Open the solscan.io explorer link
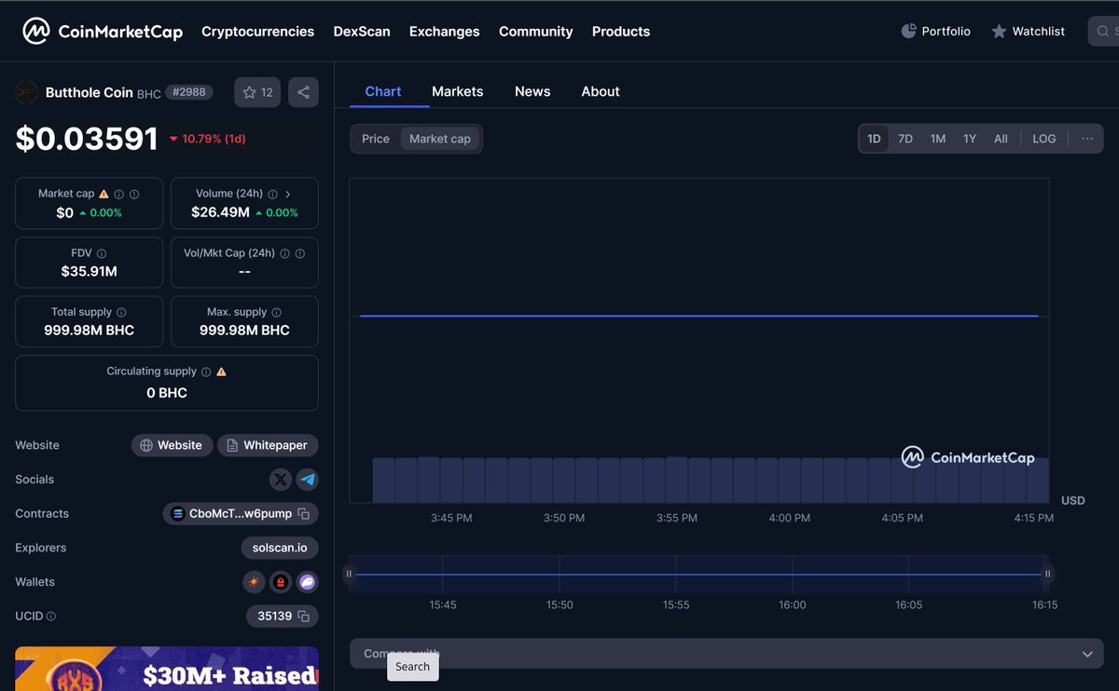The width and height of the screenshot is (1119, 691). [280, 548]
